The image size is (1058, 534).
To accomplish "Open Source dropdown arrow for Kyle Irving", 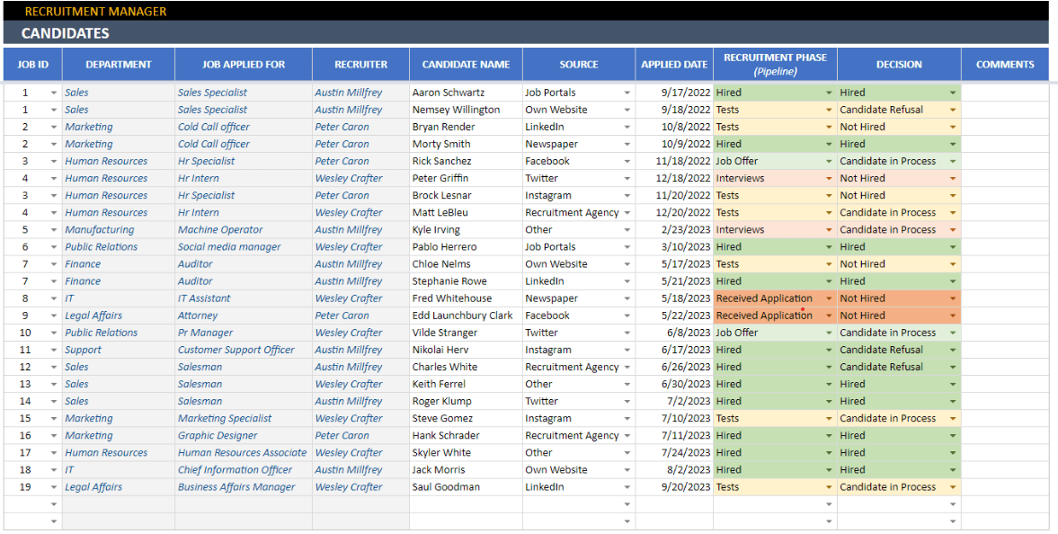I will click(627, 229).
